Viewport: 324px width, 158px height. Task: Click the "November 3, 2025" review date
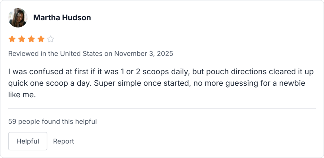[144, 53]
